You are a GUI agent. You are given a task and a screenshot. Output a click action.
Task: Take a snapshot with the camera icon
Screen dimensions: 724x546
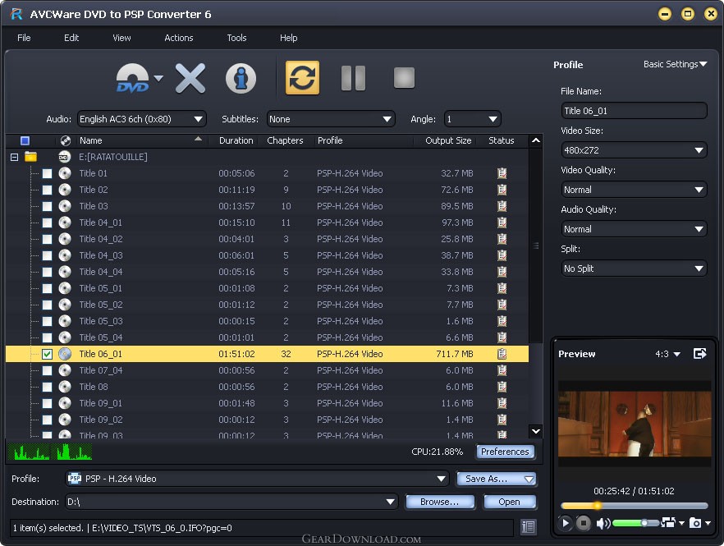[x=695, y=523]
